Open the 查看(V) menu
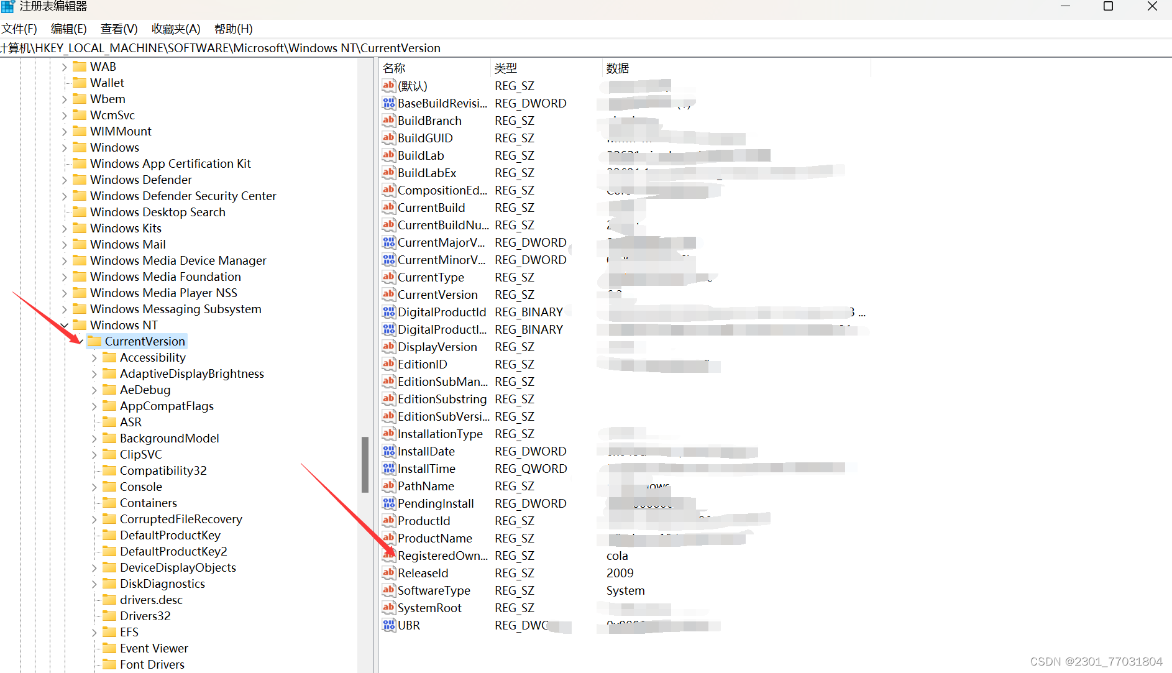The image size is (1172, 673). click(x=119, y=29)
